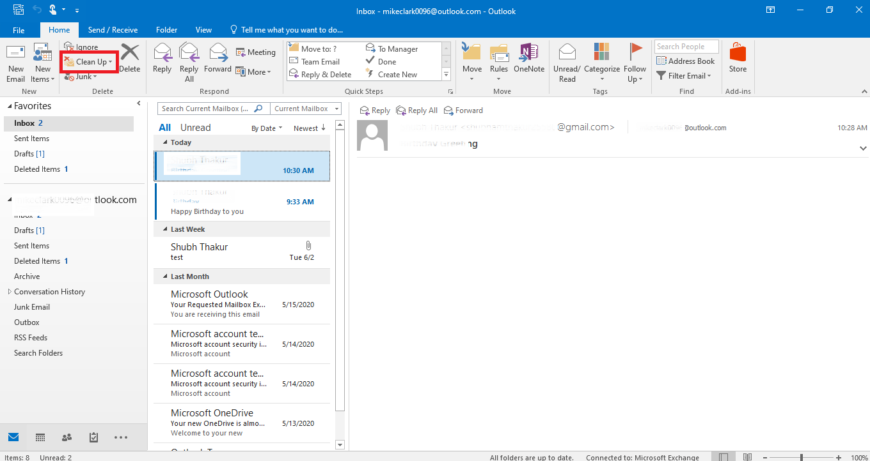Click the Search Current Mailbox box
Viewport: 870px width, 461px height.
214,109
